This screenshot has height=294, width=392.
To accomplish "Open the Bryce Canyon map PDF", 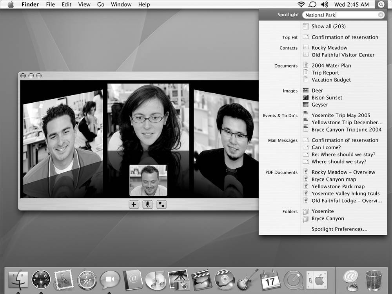I will (x=334, y=179).
